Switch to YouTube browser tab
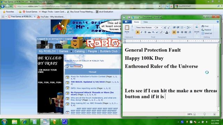The image size is (223, 125). pyautogui.click(x=51, y=17)
